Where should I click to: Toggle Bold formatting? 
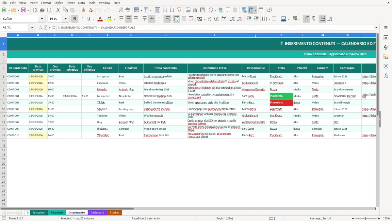(x=75, y=19)
